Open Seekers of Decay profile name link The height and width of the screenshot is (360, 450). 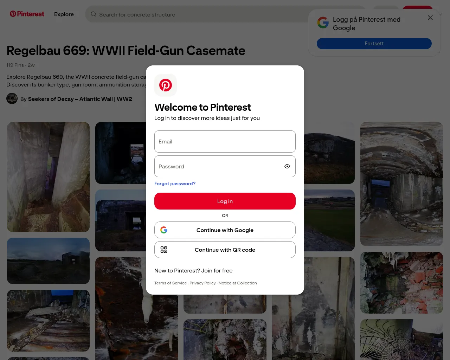[x=80, y=99]
